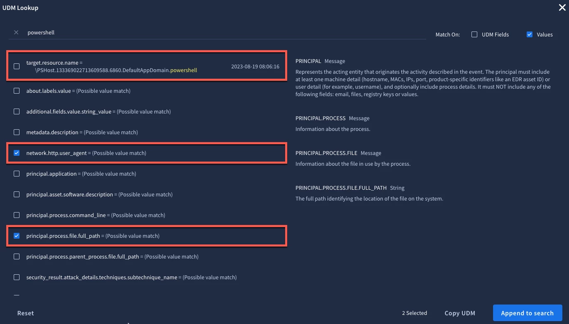
Task: Tick the principal.process.command_line checkbox
Action: point(17,215)
